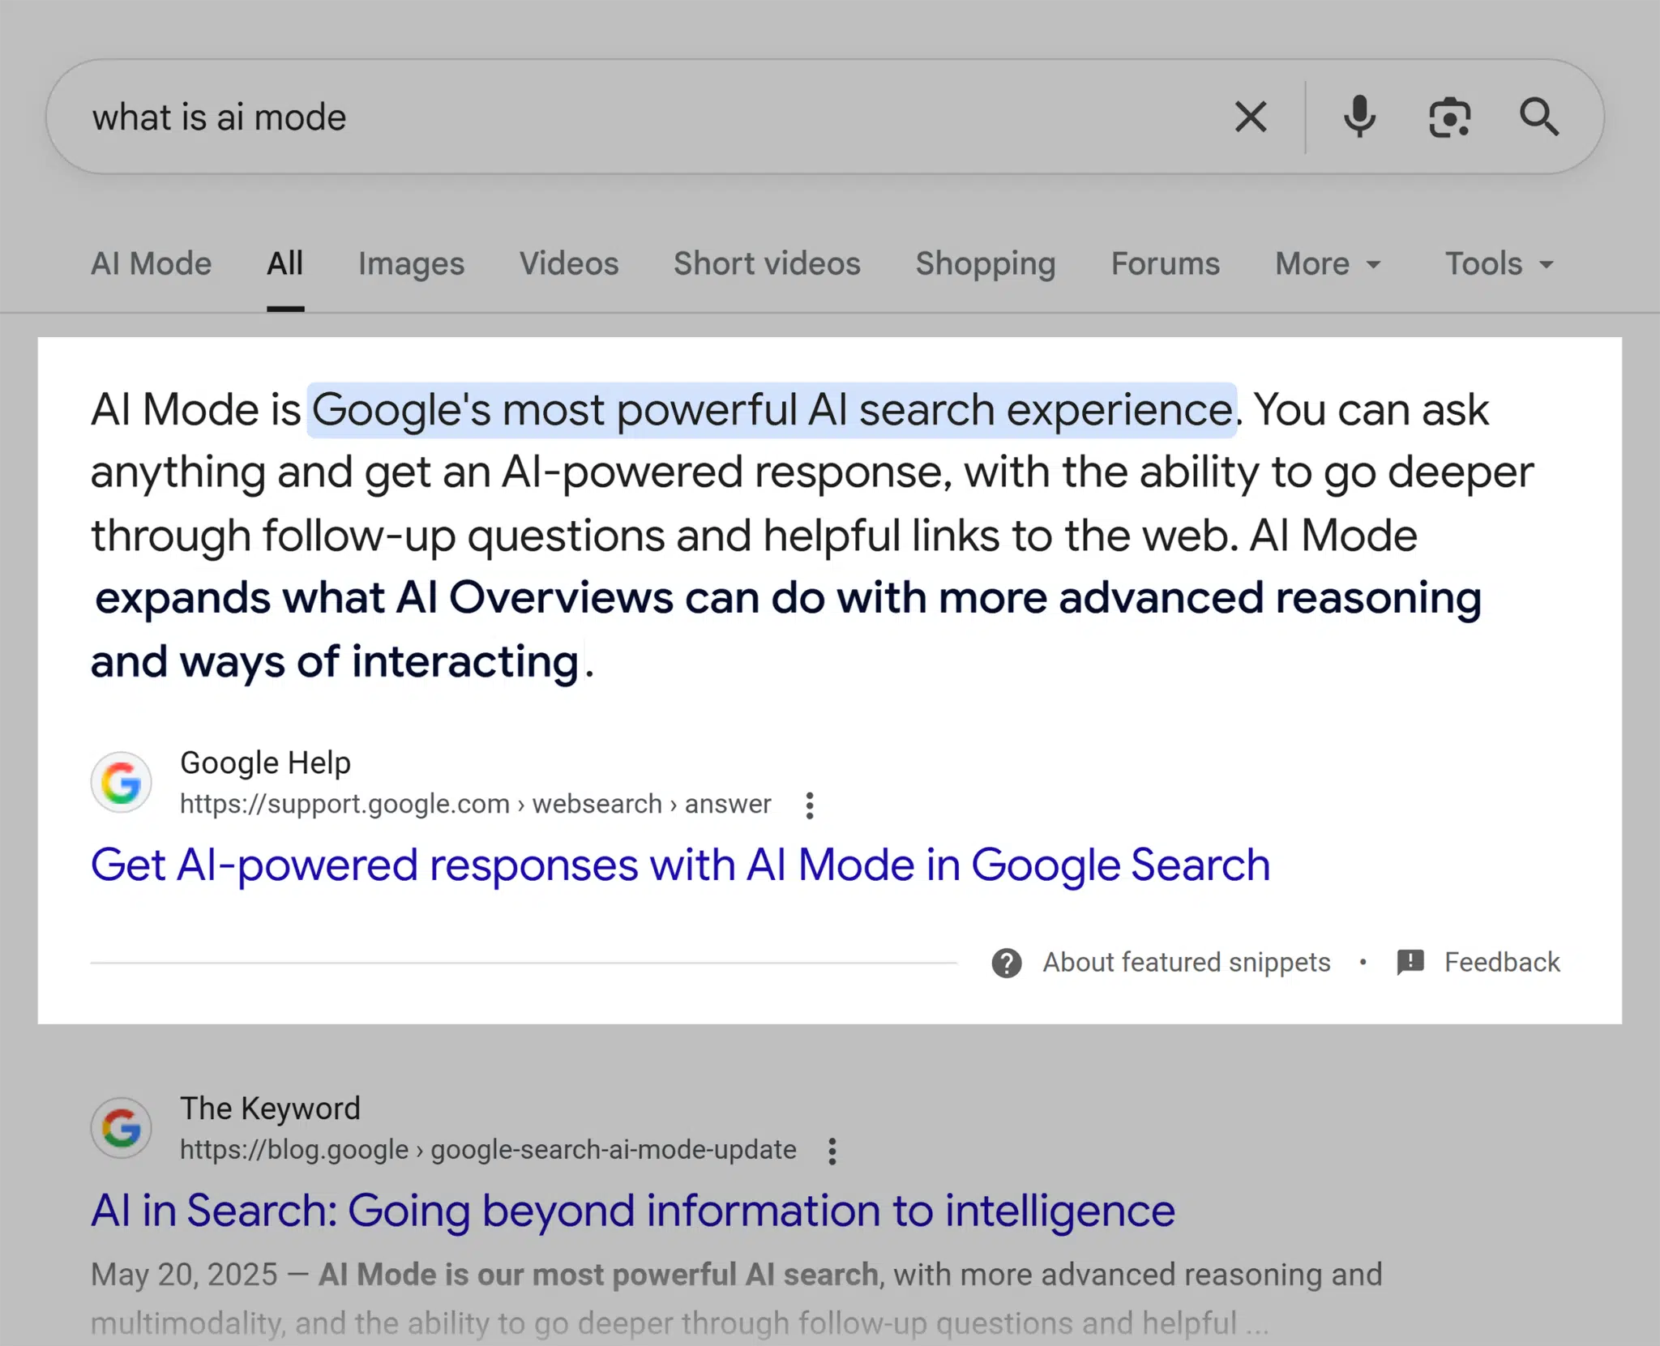Switch to the AI Mode tab
The width and height of the screenshot is (1660, 1346).
tap(151, 264)
